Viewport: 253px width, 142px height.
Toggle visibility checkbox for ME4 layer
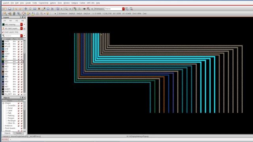tap(19, 72)
